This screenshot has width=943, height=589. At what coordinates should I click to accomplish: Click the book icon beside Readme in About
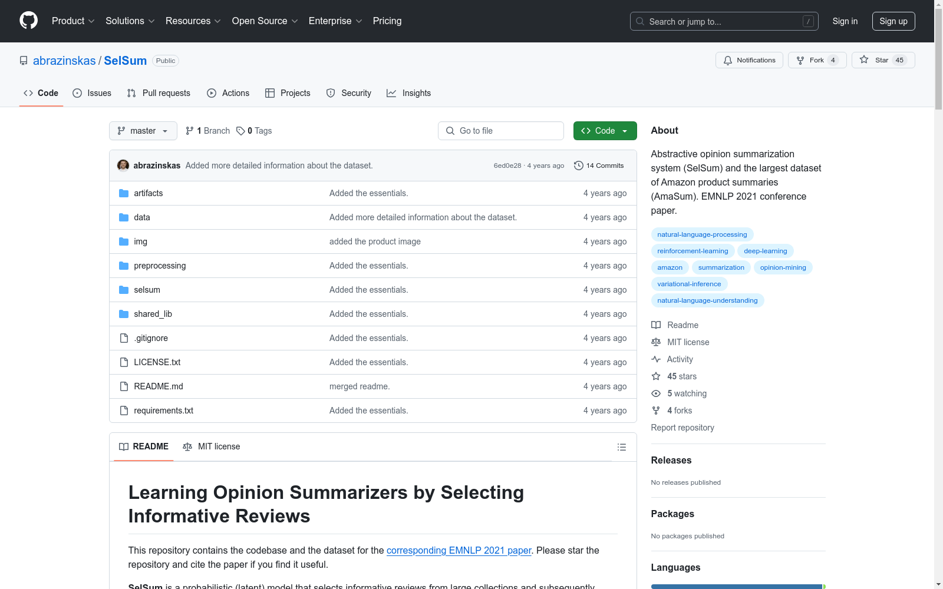click(656, 325)
